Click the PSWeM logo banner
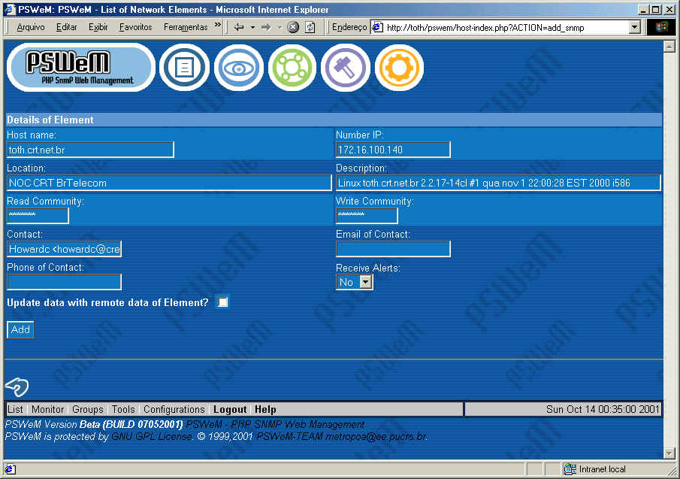The image size is (680, 479). 80,68
